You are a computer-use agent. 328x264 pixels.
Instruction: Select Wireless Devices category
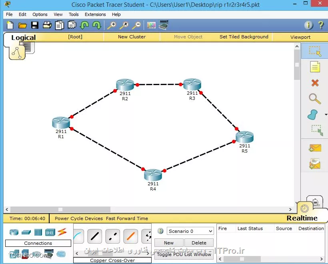[x=50, y=232]
